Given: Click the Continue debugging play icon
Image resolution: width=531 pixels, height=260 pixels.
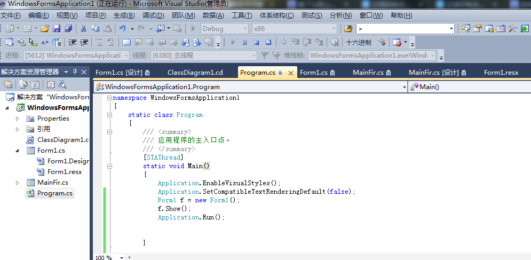Looking at the screenshot, I should tap(233, 42).
